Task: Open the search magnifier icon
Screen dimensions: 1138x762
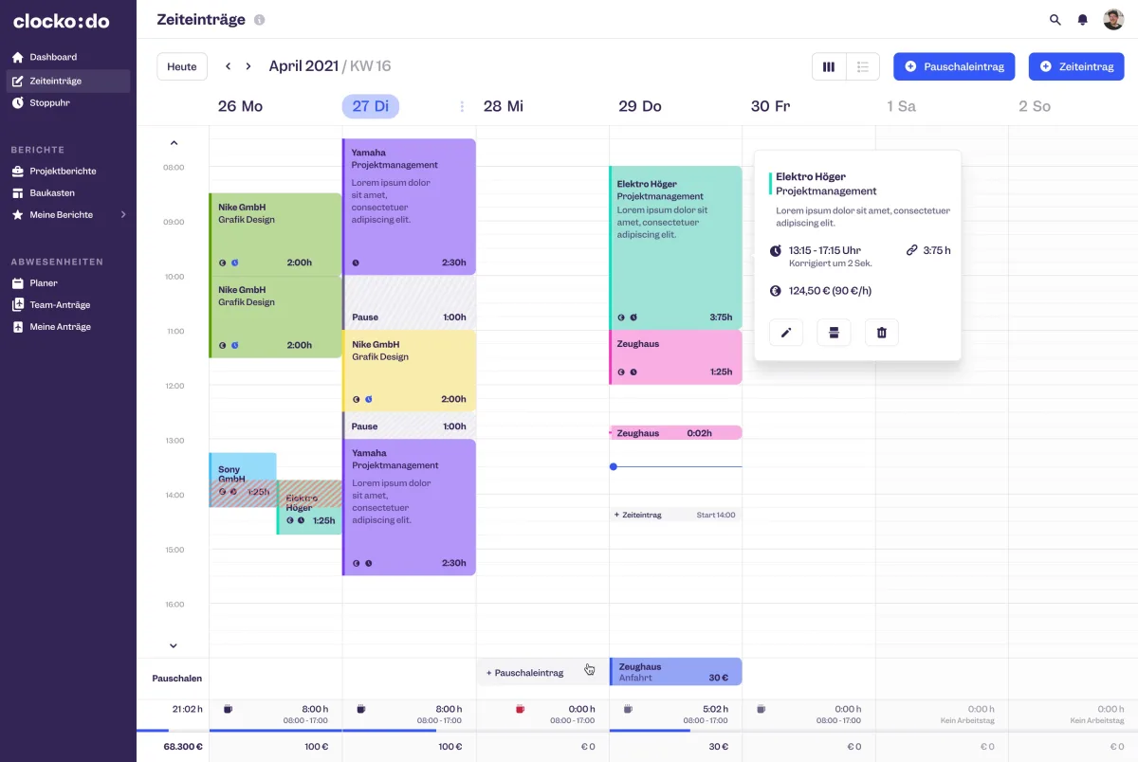Action: point(1055,19)
